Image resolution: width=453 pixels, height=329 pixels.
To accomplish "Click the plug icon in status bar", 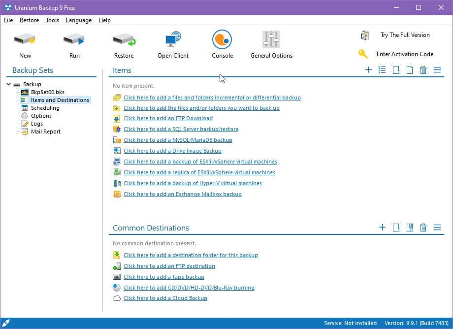I will tap(6, 323).
